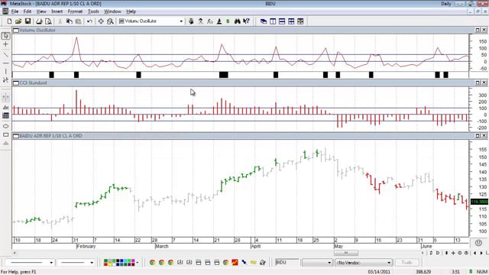The height and width of the screenshot is (275, 489).
Task: Click the BAIDU ADR REP 1/10 CL A ORD pane title
Action: 51,136
